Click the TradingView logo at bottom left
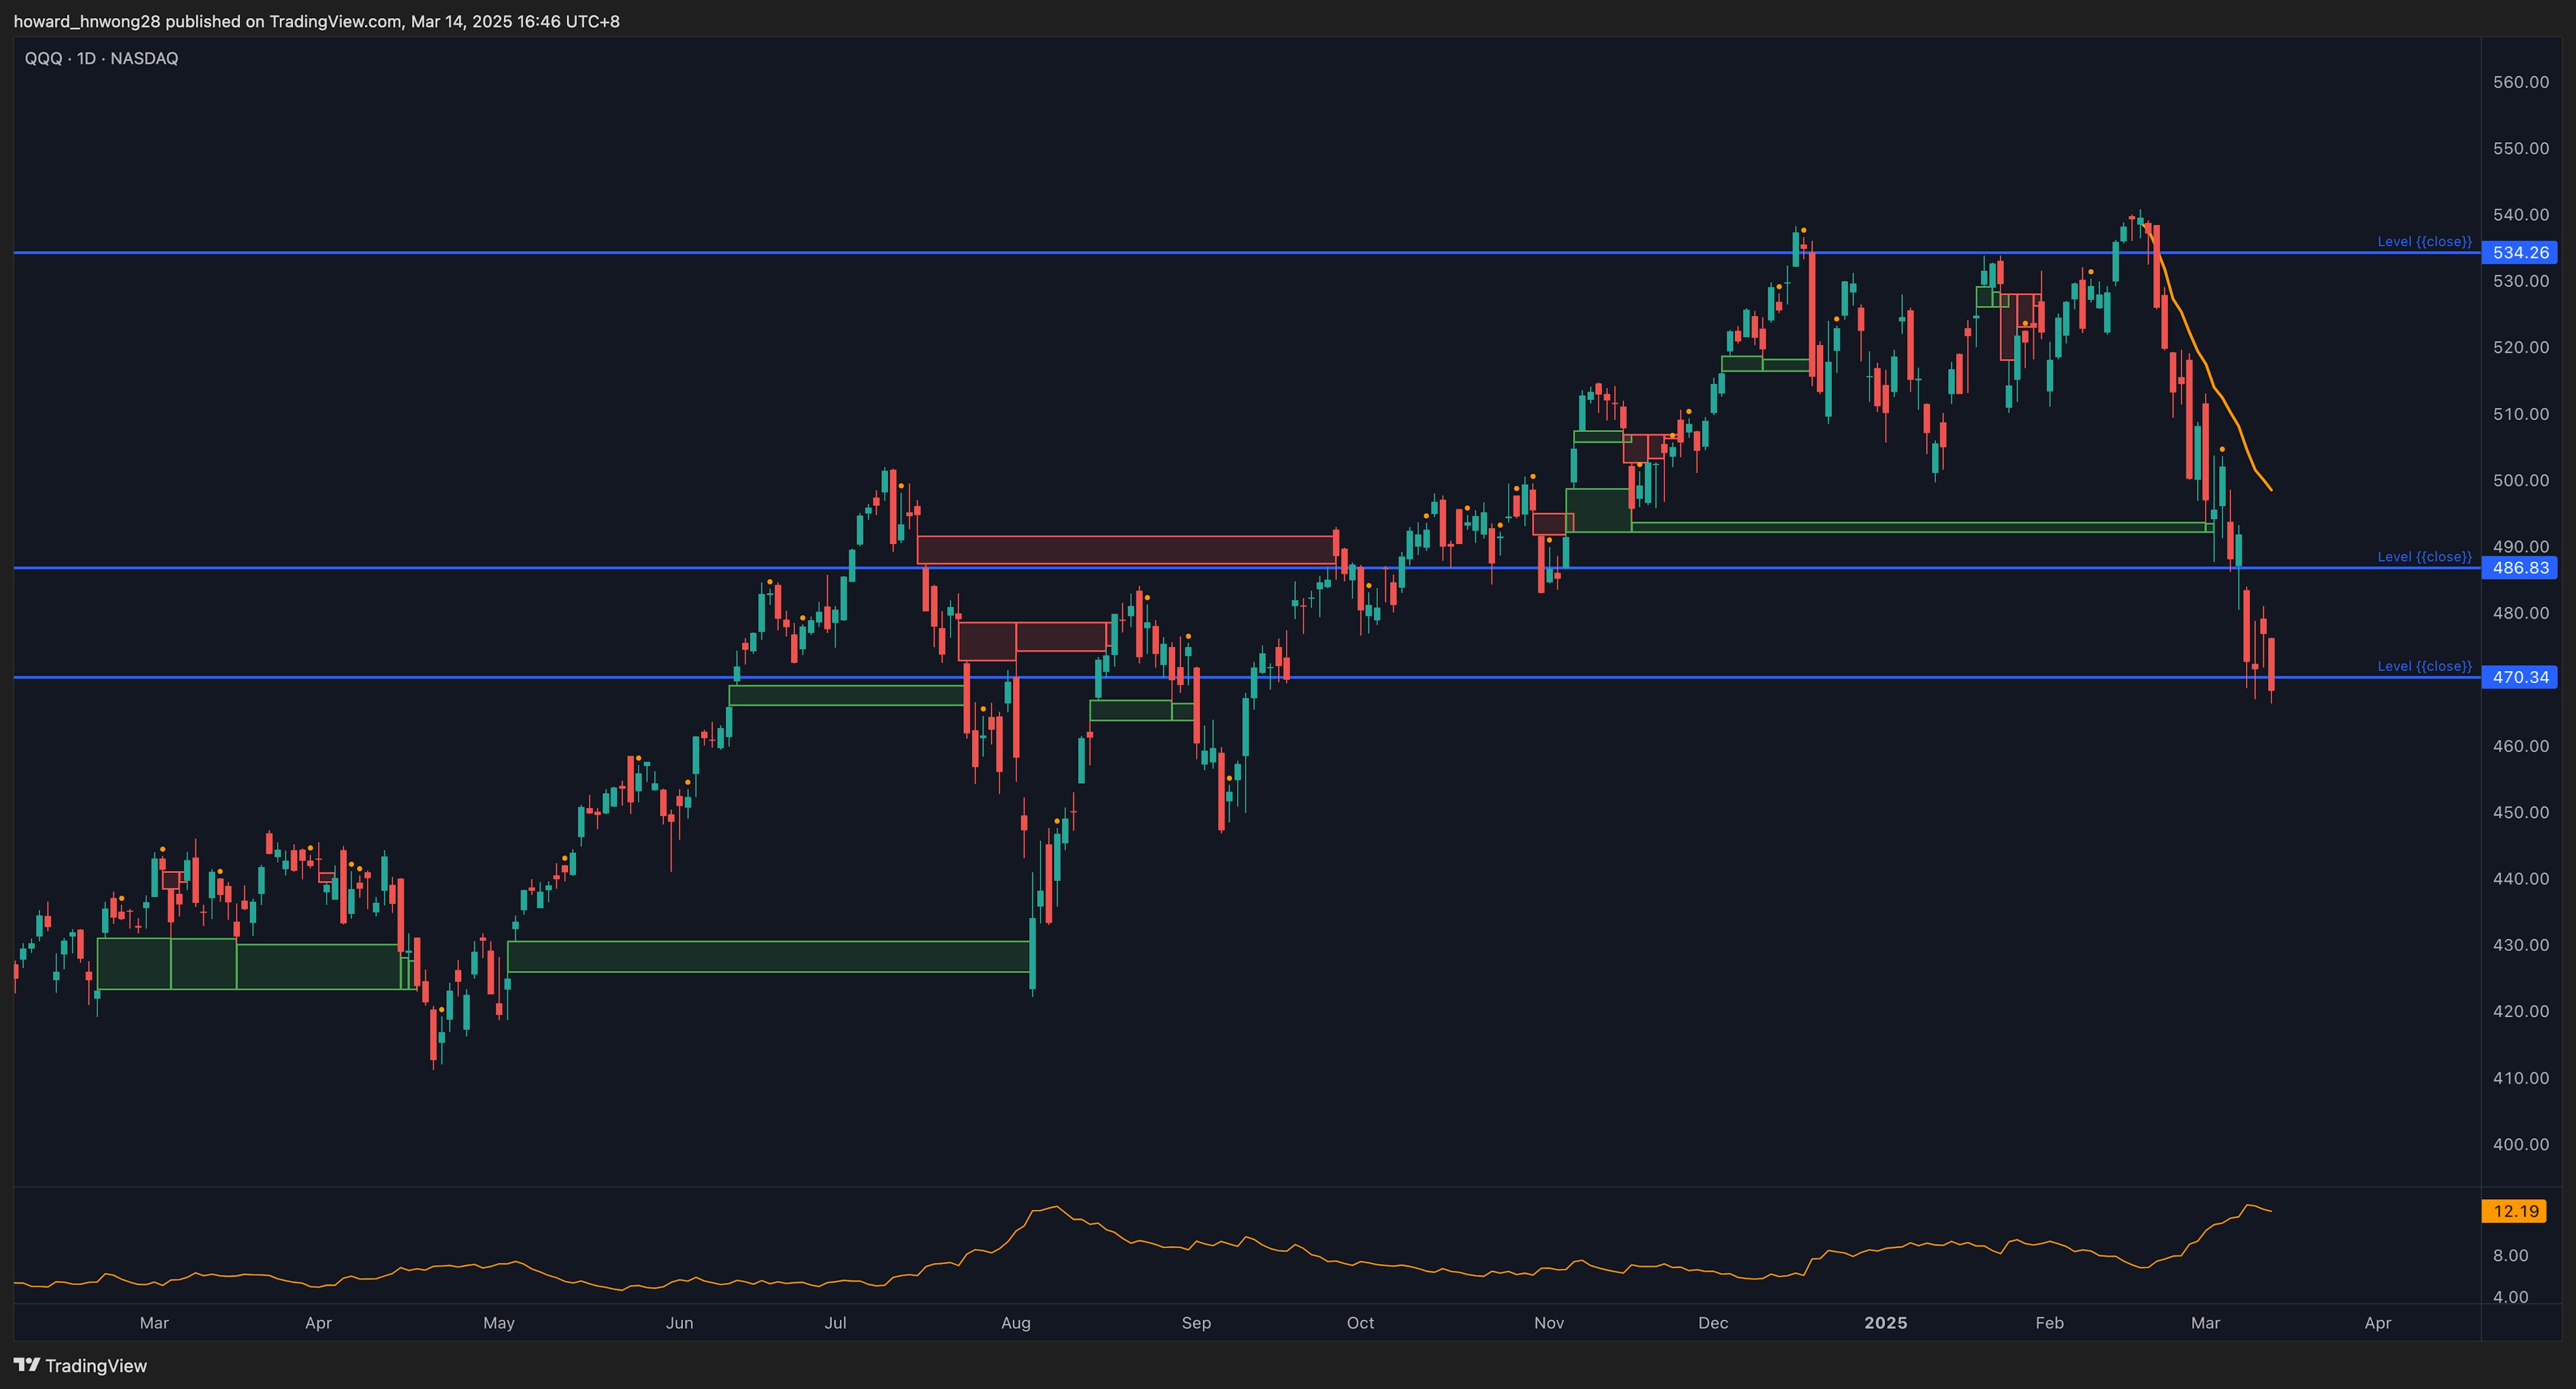Image resolution: width=2576 pixels, height=1389 pixels. coord(80,1365)
